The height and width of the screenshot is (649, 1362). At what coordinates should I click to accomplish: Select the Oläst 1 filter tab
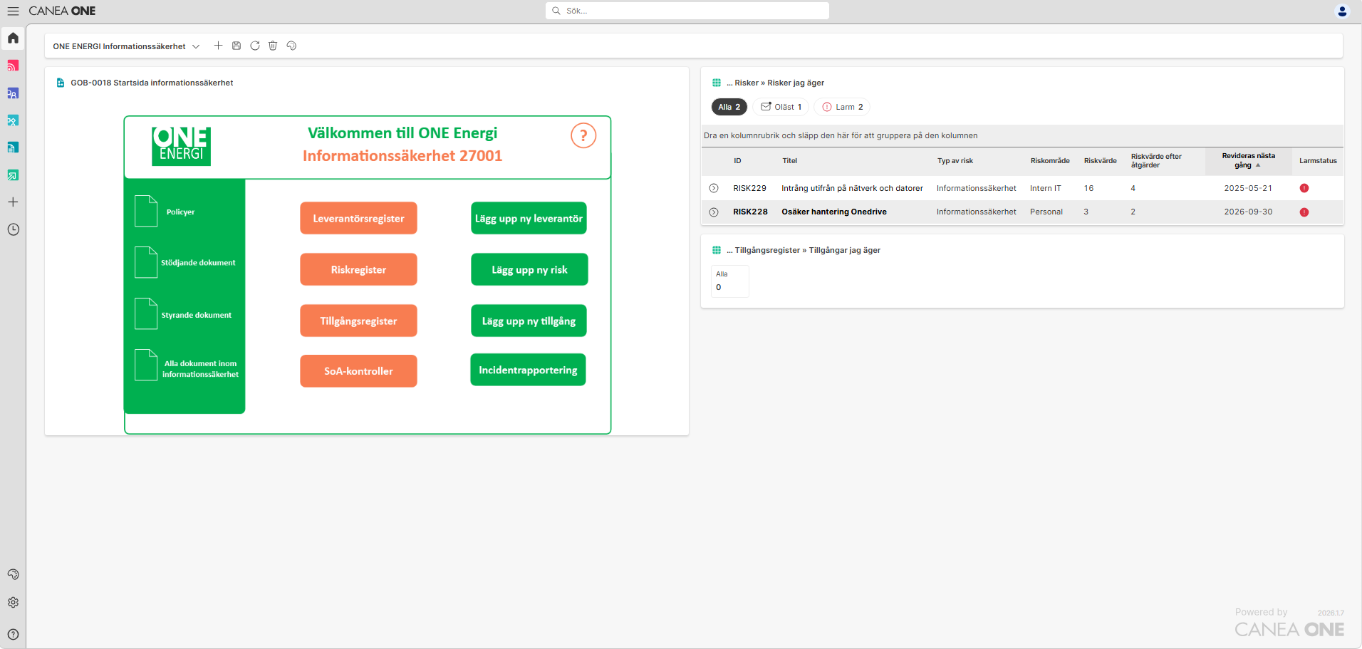tap(781, 107)
